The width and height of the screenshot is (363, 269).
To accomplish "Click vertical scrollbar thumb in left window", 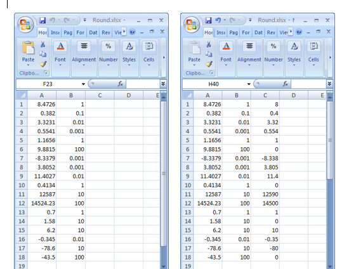I will tap(164, 174).
